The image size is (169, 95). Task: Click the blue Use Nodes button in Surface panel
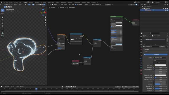coord(156,55)
